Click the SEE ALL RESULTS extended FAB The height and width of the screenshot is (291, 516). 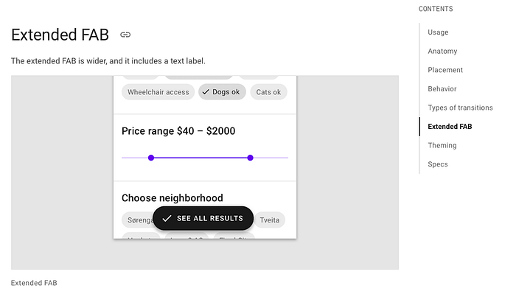(x=203, y=218)
